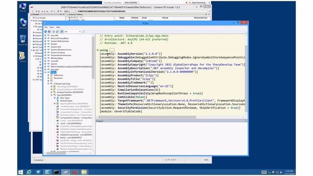This screenshot has width=313, height=176.
Task: Expand the System.Windows.Forms assembly node
Action: tap(45, 50)
